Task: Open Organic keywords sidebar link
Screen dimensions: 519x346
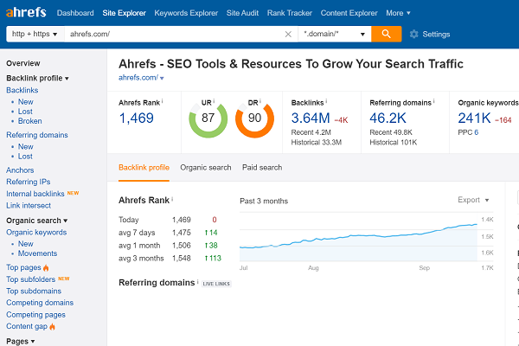Action: (36, 232)
